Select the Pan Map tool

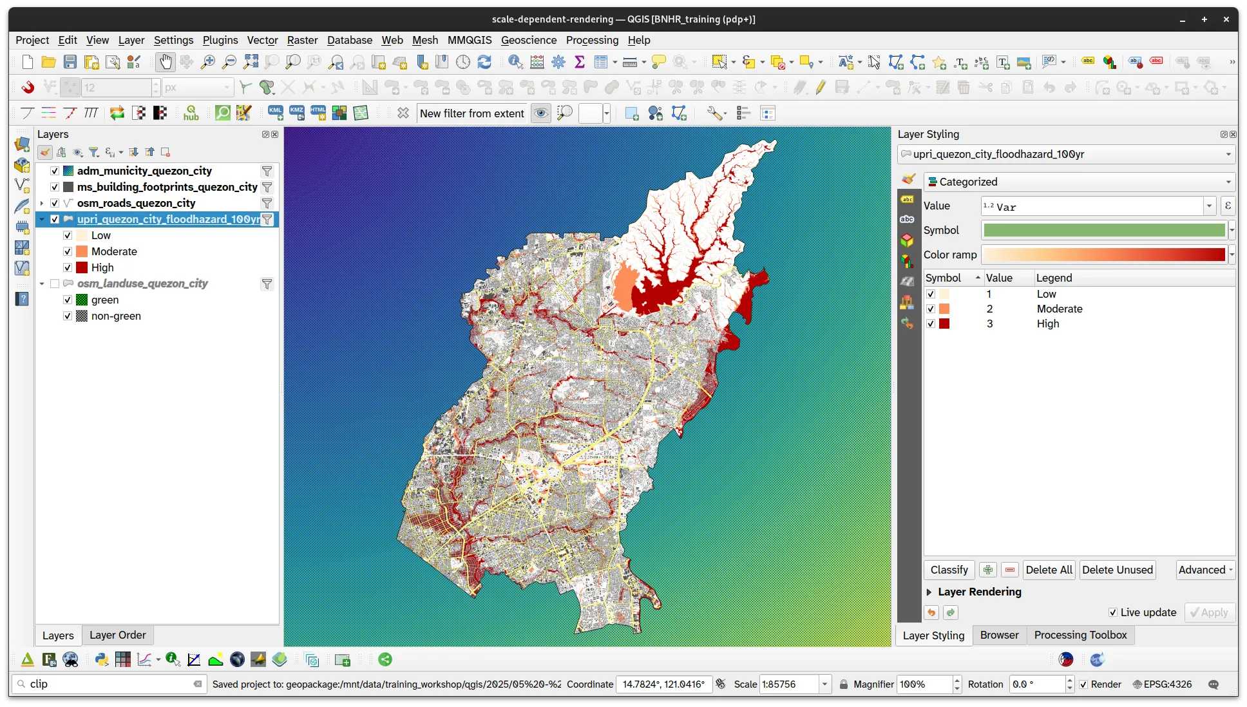[x=166, y=62]
